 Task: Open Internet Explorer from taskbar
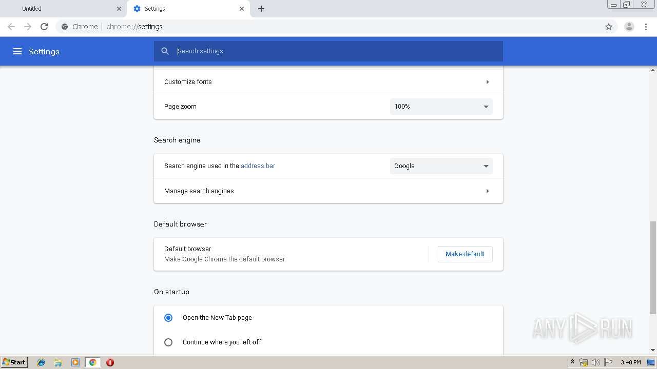pos(41,362)
